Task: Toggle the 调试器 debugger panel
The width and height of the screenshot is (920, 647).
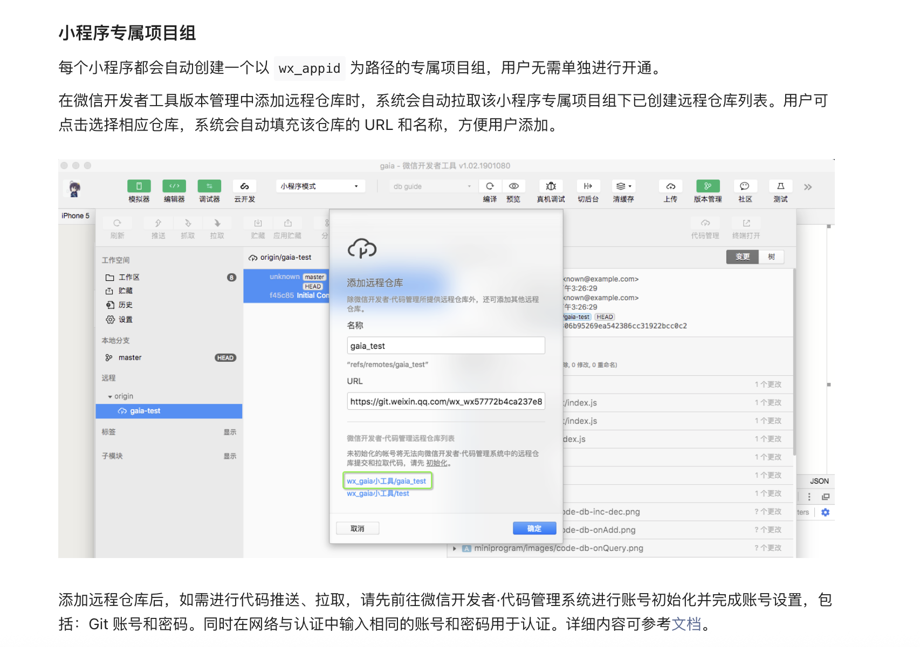Action: coord(209,186)
